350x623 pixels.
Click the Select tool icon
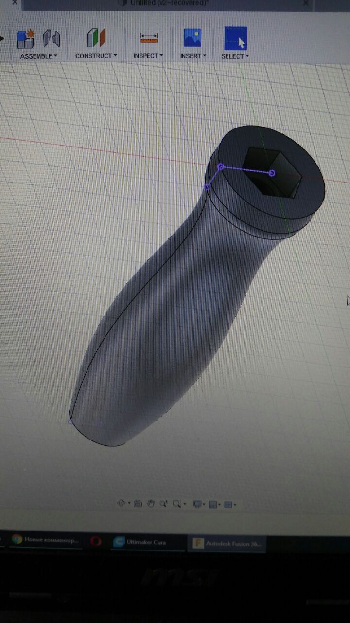[x=236, y=38]
